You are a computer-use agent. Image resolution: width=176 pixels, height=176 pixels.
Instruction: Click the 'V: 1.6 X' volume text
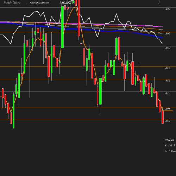170,145
